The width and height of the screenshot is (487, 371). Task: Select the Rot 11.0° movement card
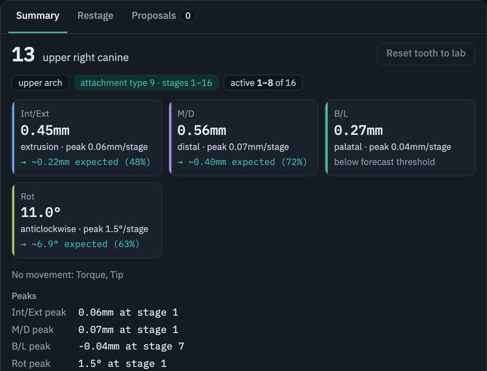click(87, 220)
